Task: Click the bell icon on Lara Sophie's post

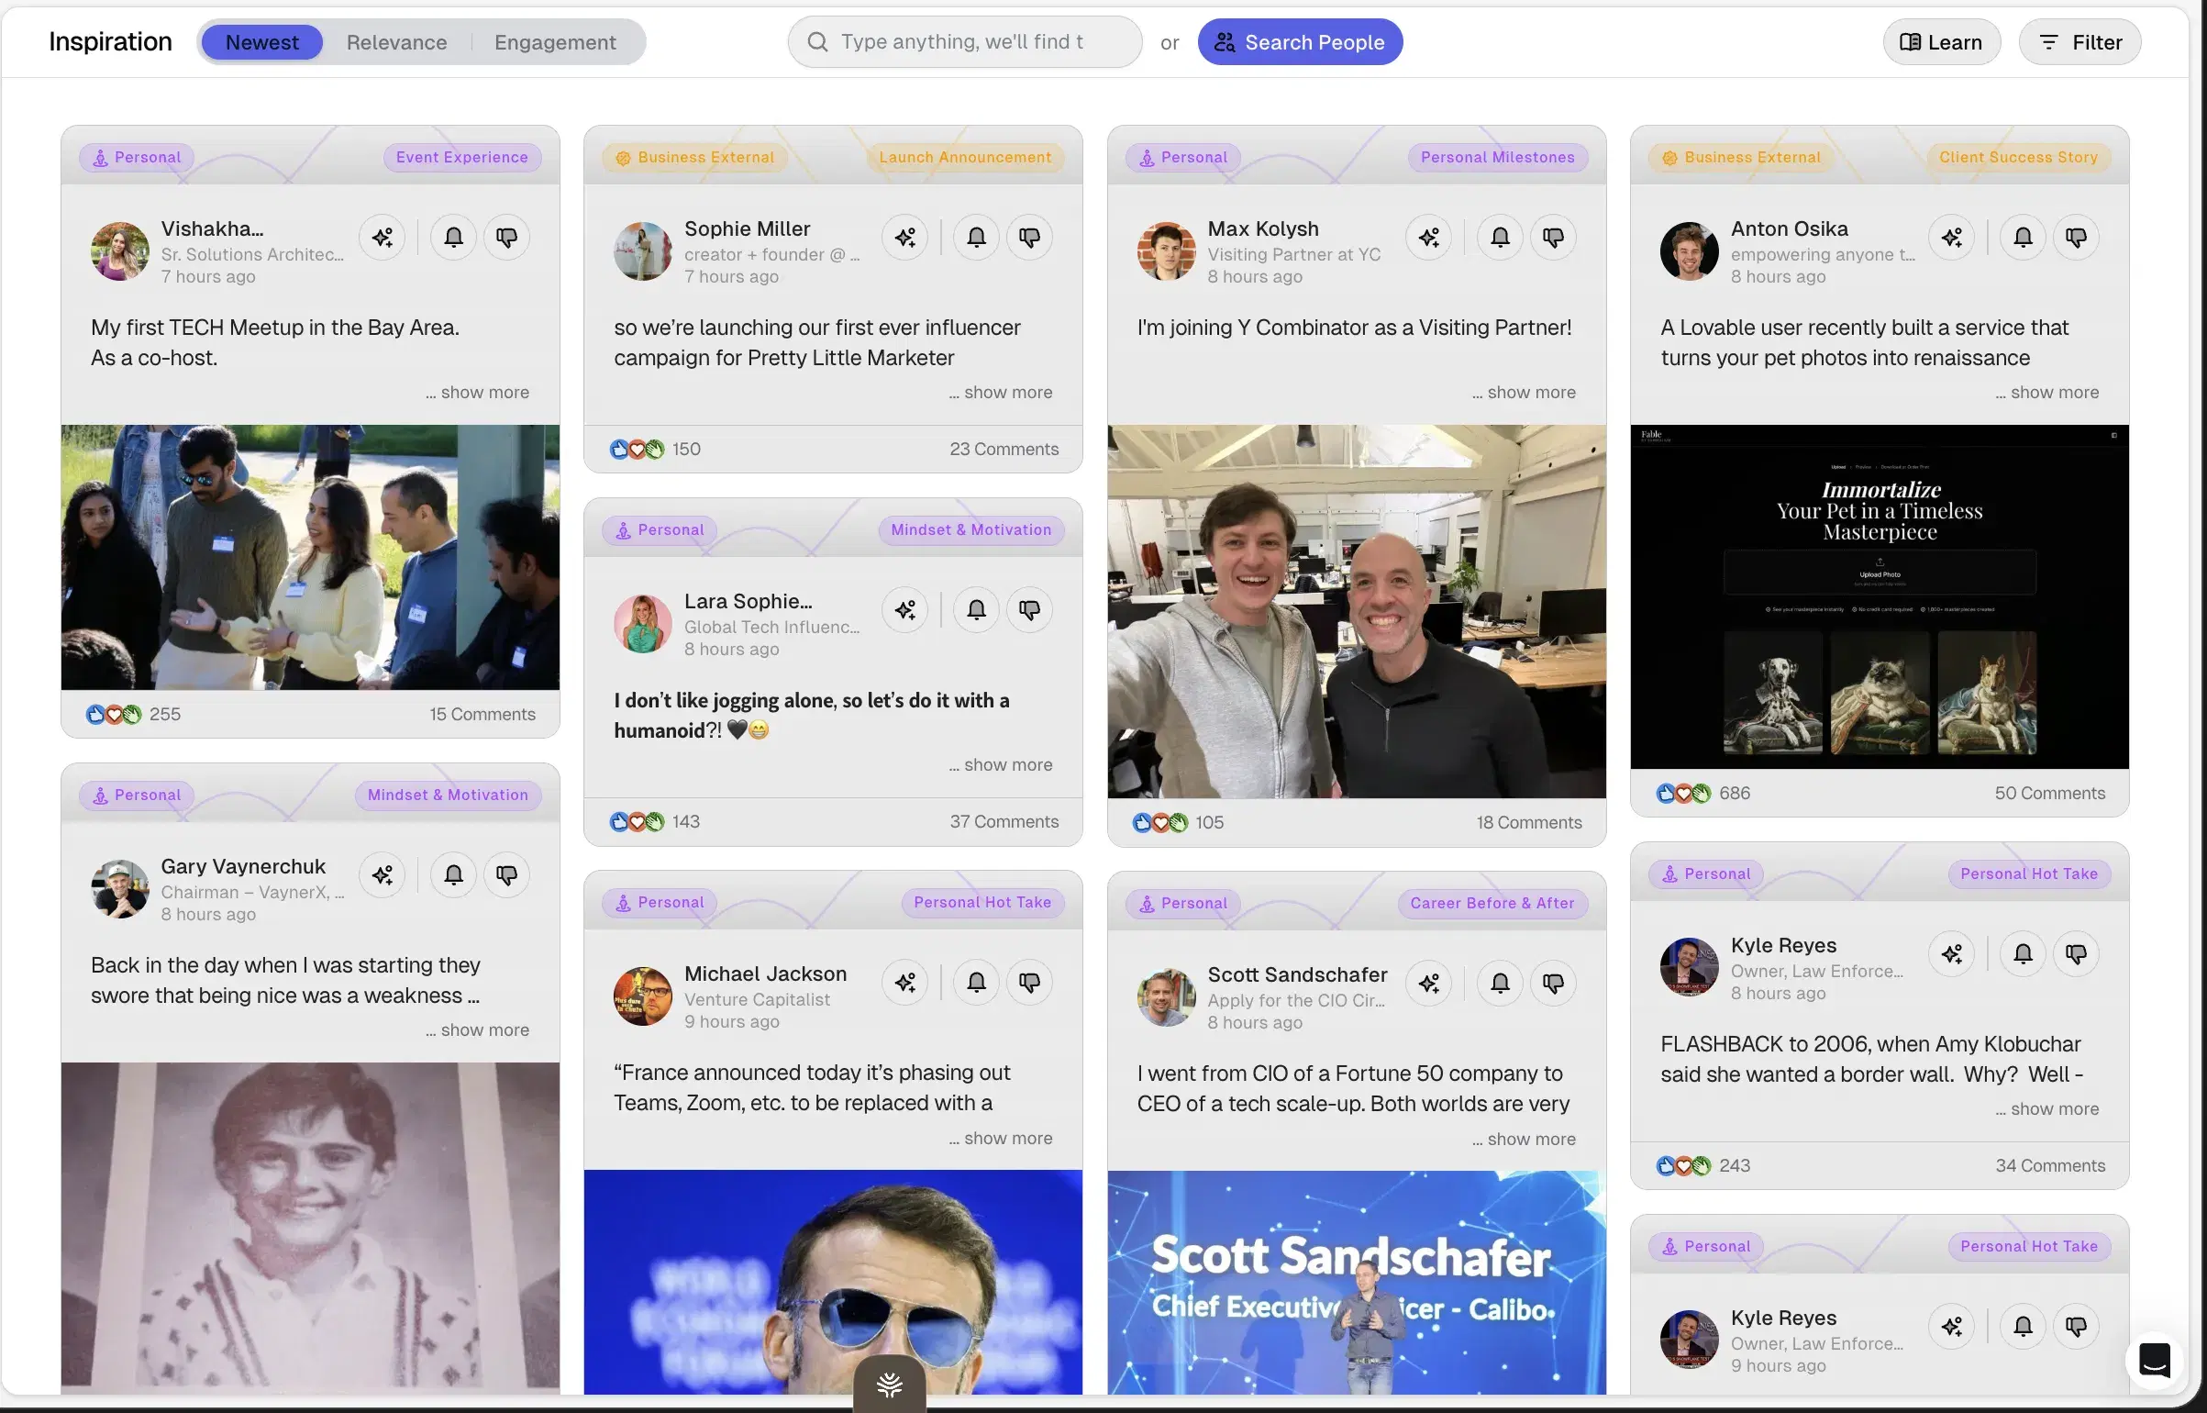Action: pos(976,610)
